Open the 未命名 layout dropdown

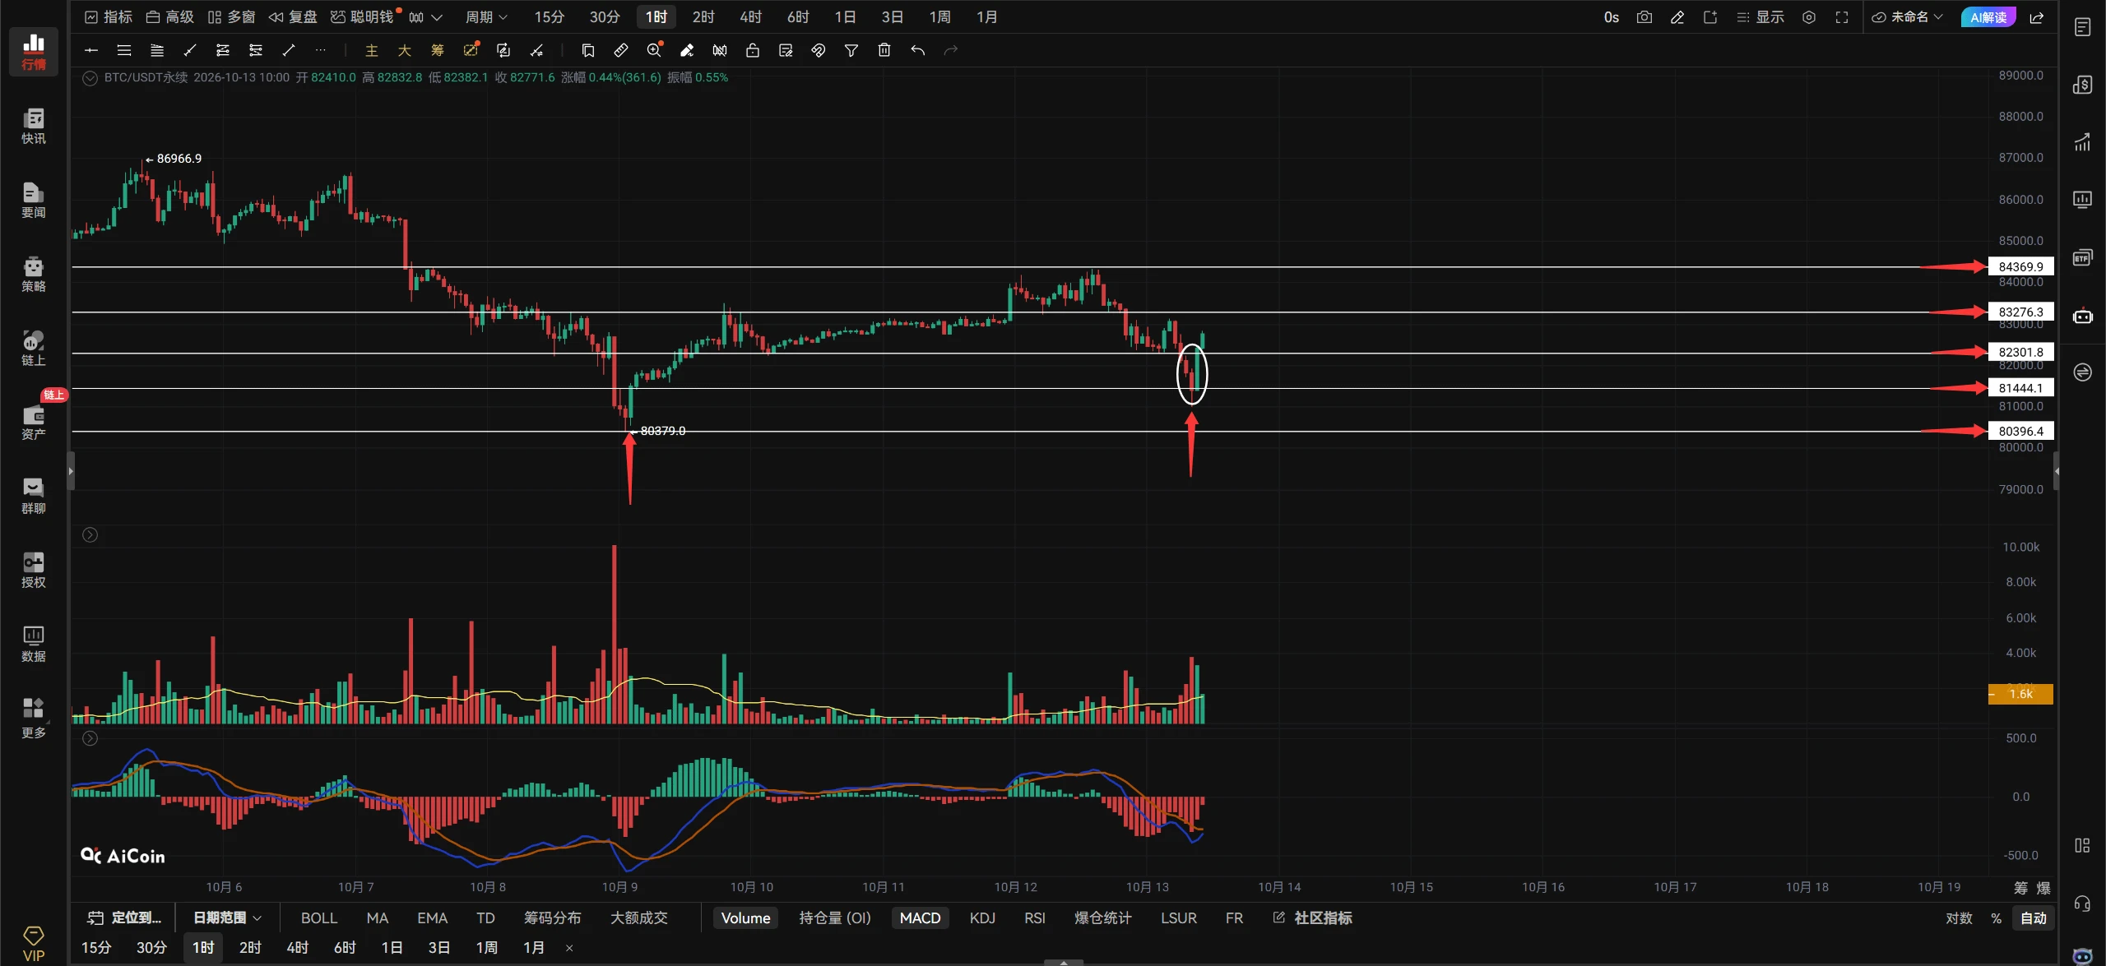point(1907,17)
